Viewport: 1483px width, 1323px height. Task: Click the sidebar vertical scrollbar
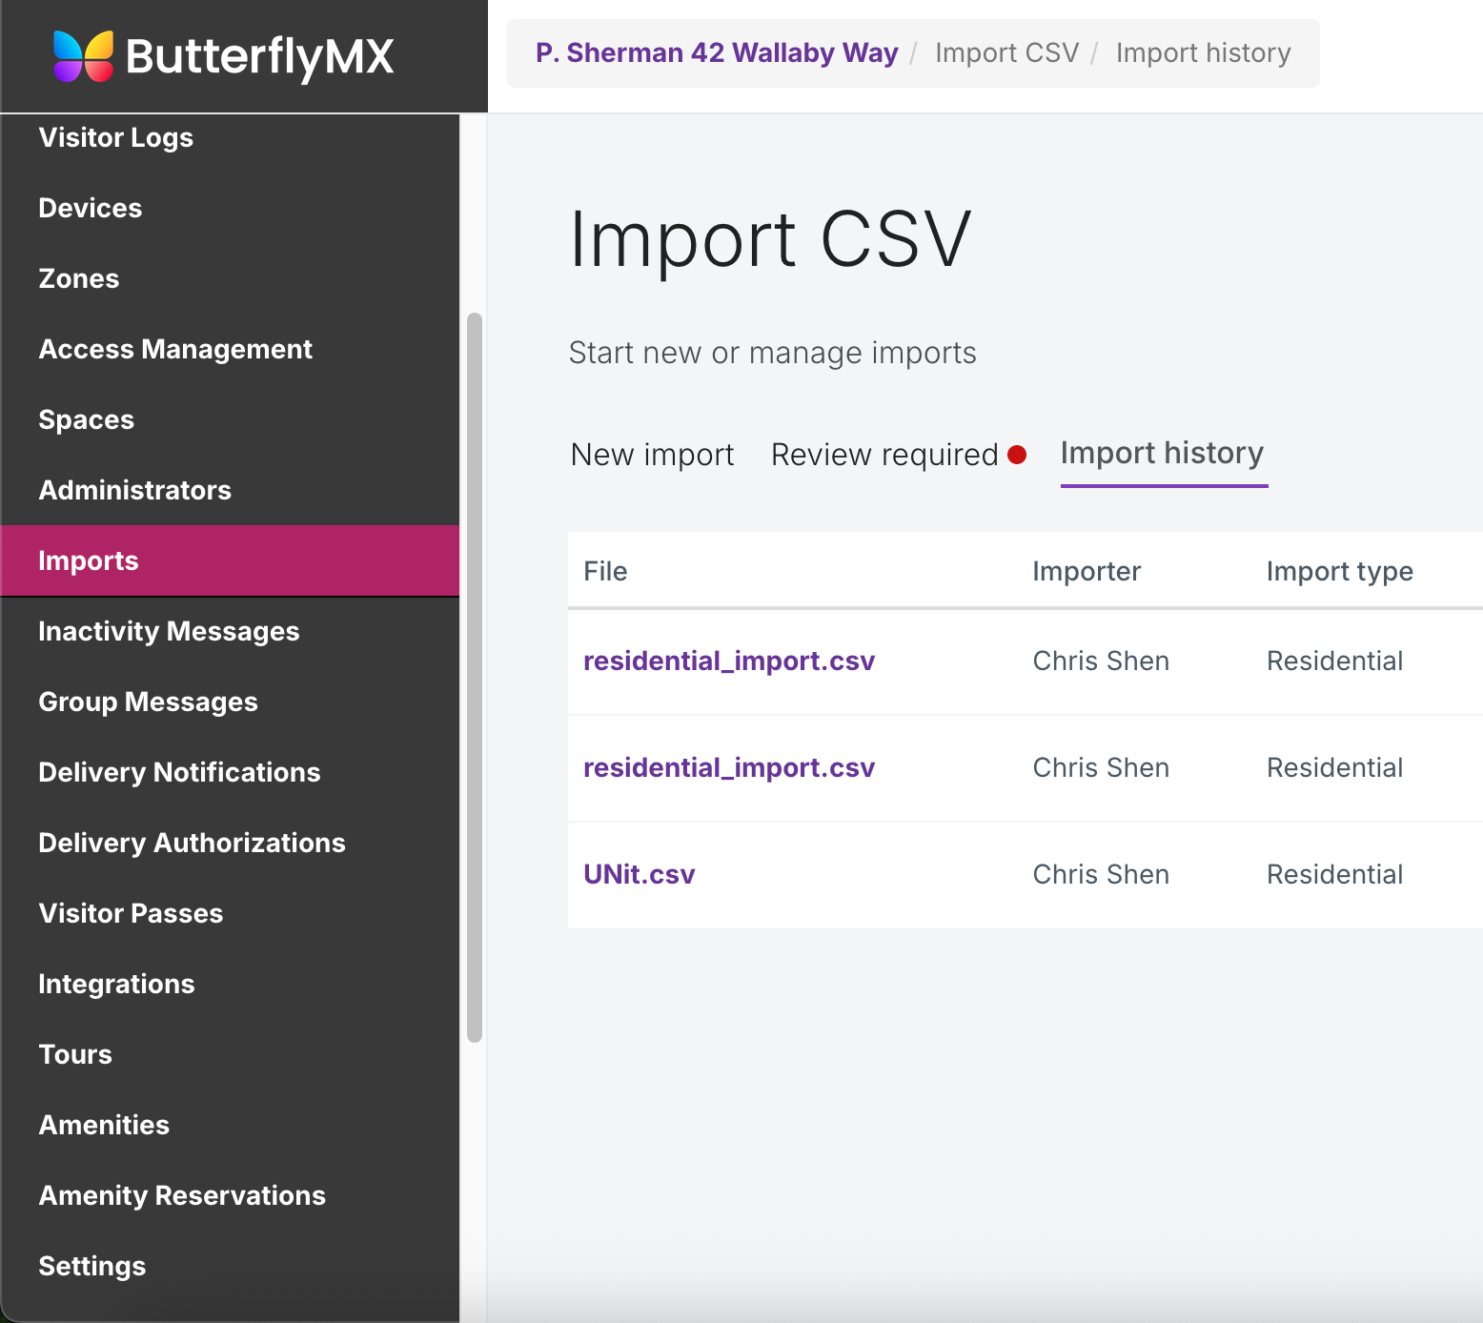[474, 677]
